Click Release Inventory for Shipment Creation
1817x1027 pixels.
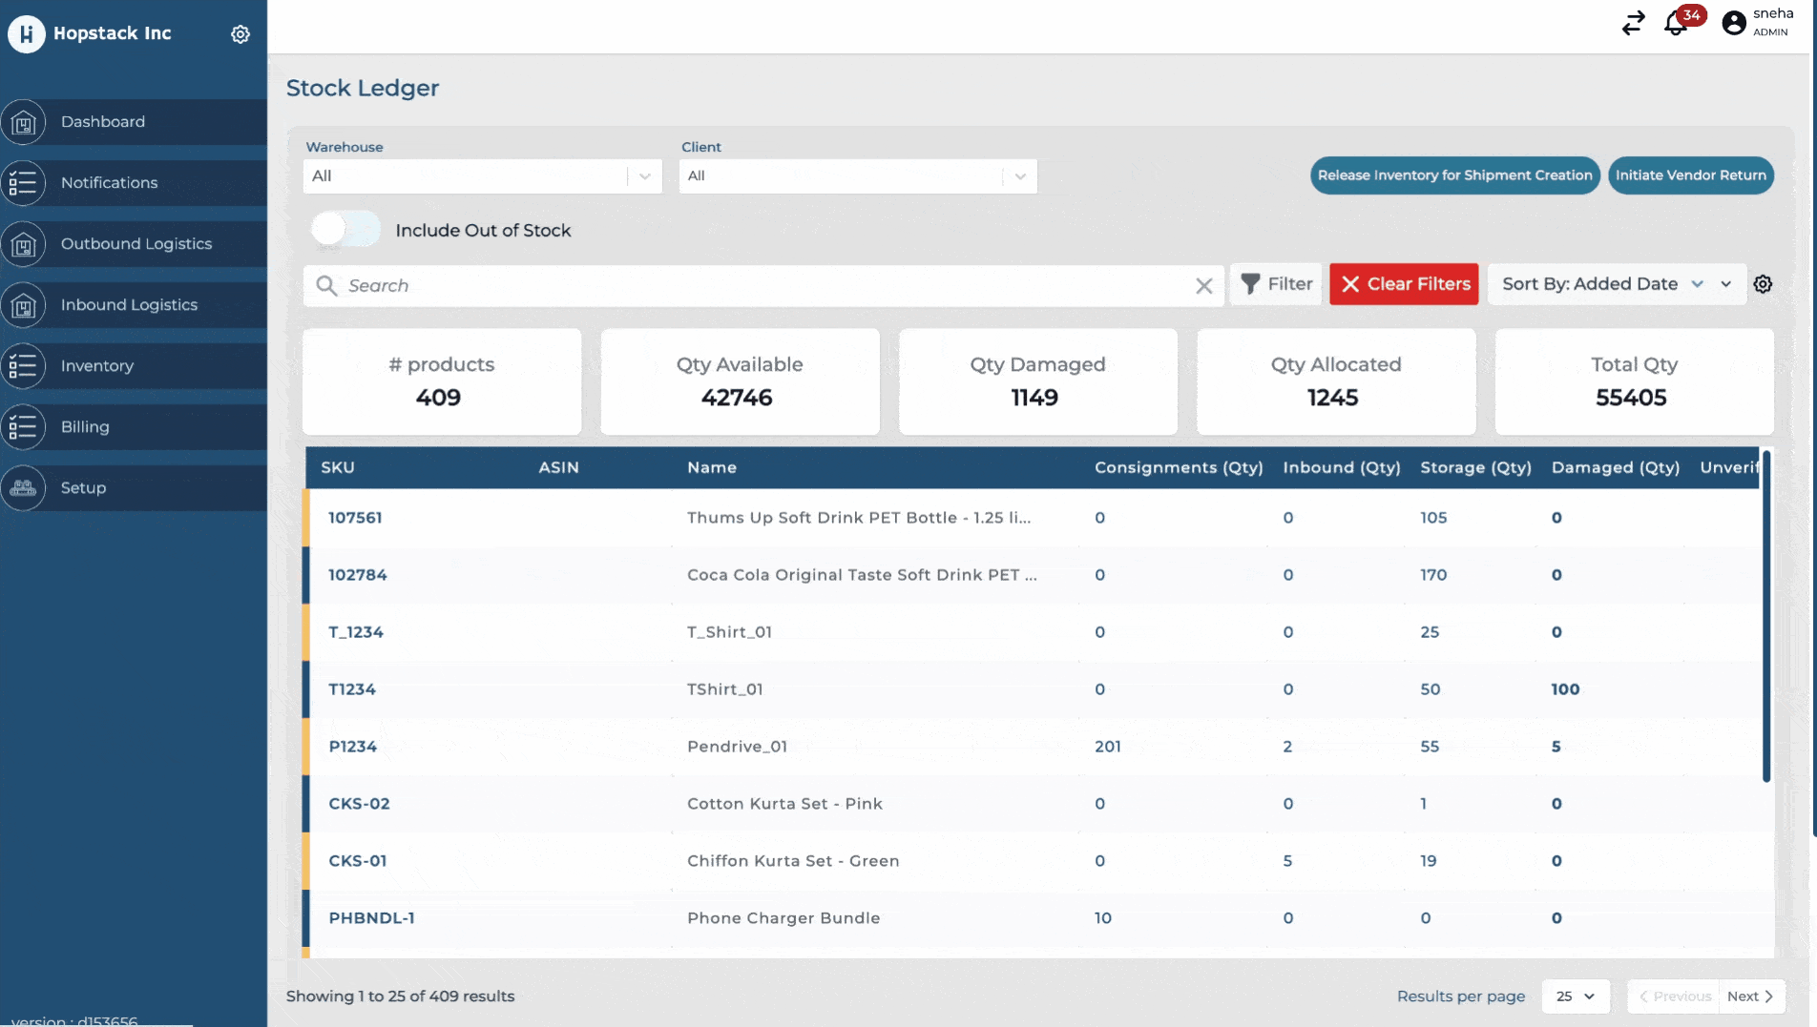click(1454, 175)
